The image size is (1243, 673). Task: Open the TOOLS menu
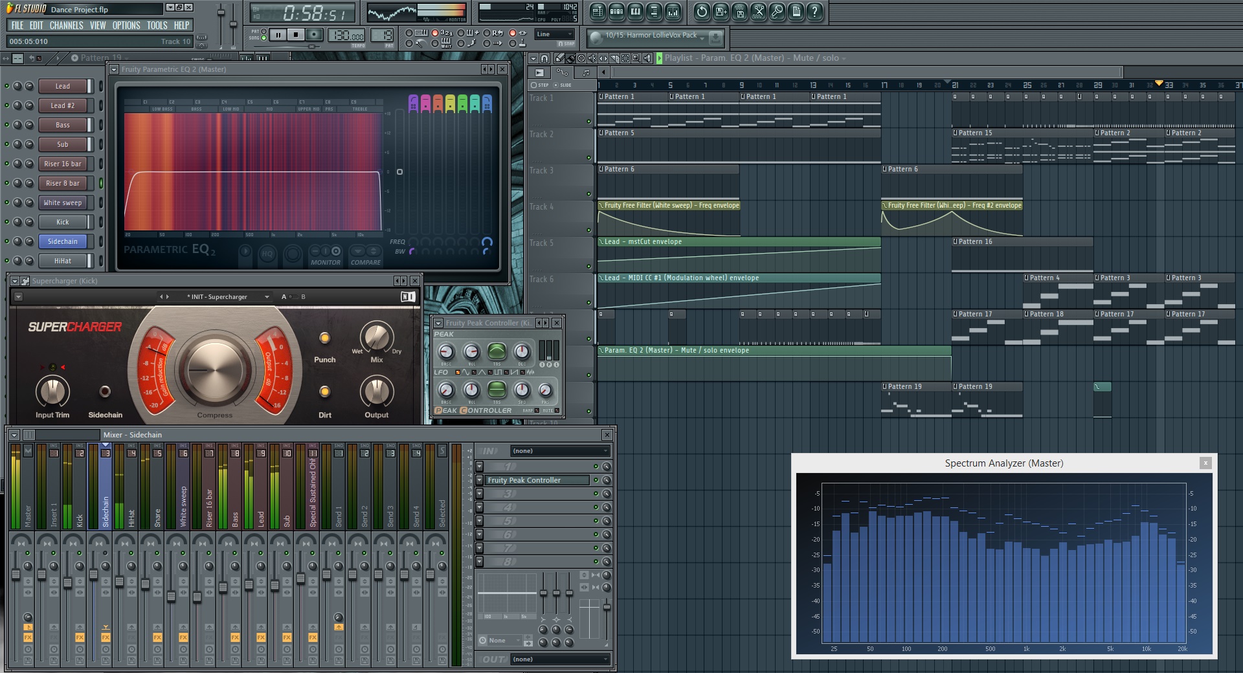(x=157, y=25)
